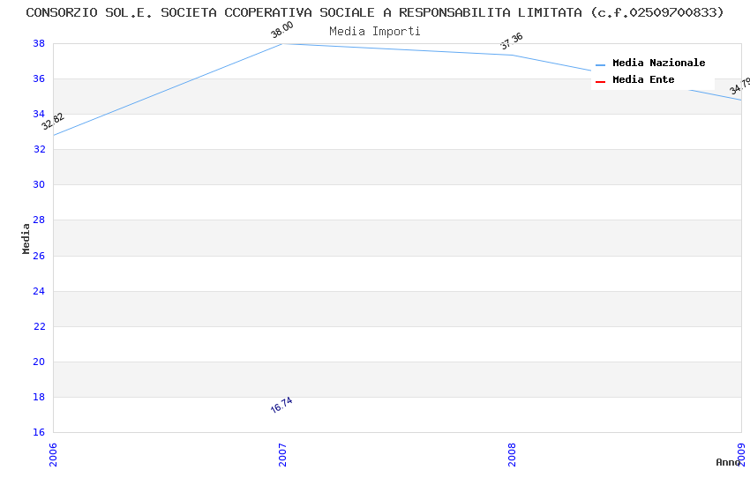Click the 2009 x-axis label
This screenshot has width=750, height=485.
click(x=742, y=454)
